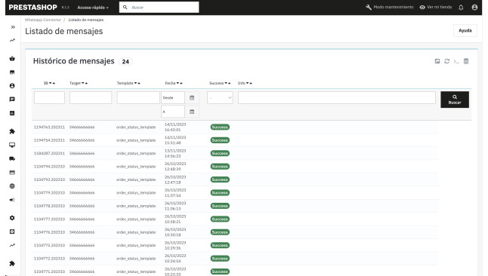
Task: Click the wrench maintenance mode icon
Action: 369,7
